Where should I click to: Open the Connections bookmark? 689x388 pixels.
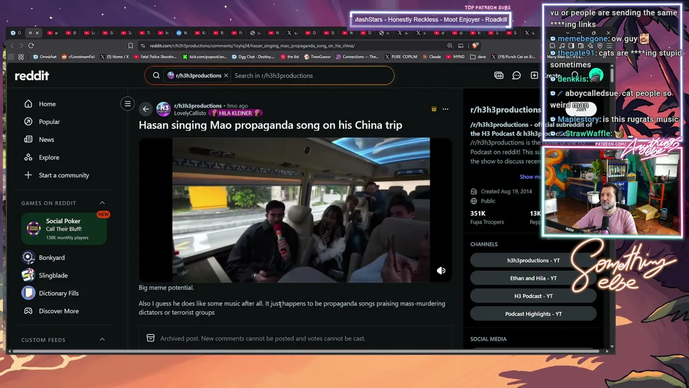[357, 57]
